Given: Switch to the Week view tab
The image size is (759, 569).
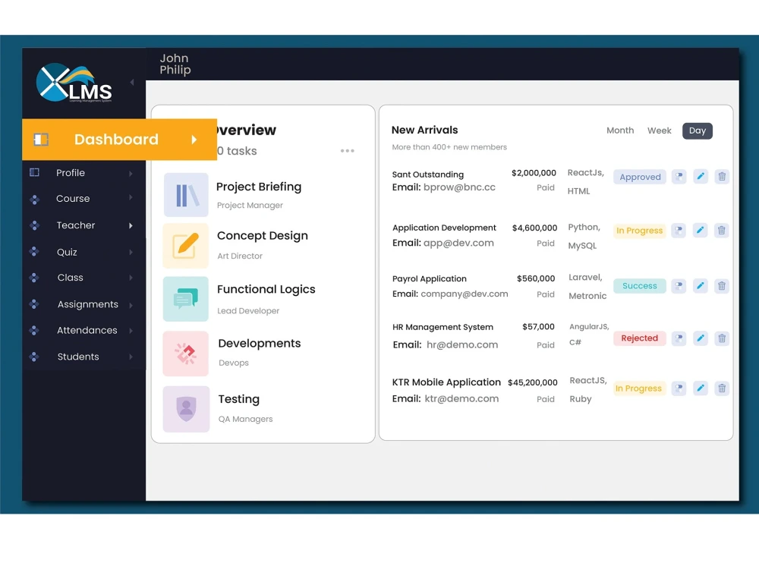Looking at the screenshot, I should coord(659,130).
